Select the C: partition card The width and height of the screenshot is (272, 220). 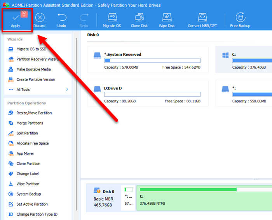(x=244, y=60)
